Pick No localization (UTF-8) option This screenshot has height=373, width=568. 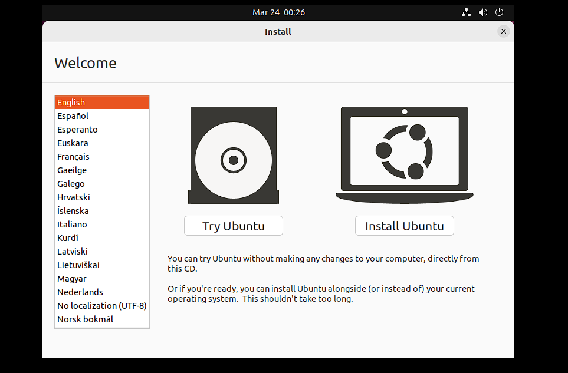point(101,306)
